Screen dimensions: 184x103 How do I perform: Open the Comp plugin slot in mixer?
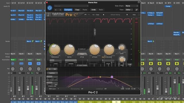pyautogui.click(x=168, y=6)
